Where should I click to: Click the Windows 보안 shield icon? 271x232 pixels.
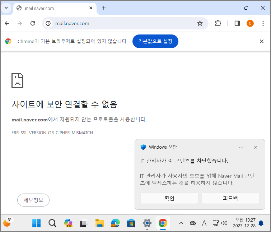click(x=143, y=147)
